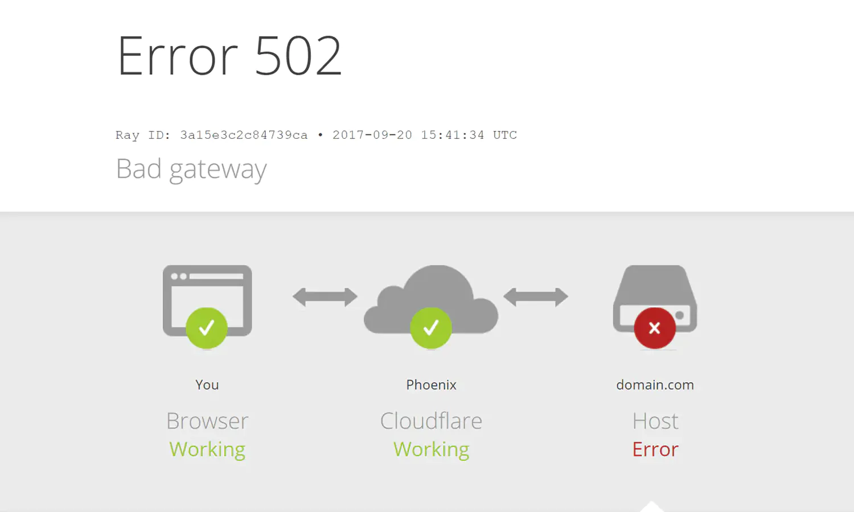
Task: Click the green checkmark on cloud icon
Action: click(x=431, y=328)
